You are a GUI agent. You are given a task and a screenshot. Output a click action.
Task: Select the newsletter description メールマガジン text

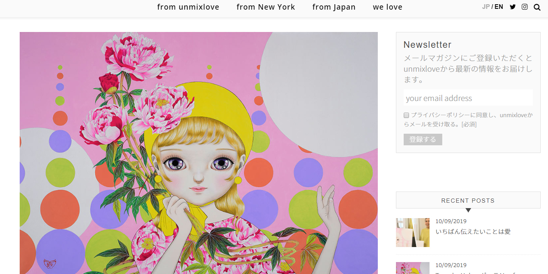click(468, 69)
